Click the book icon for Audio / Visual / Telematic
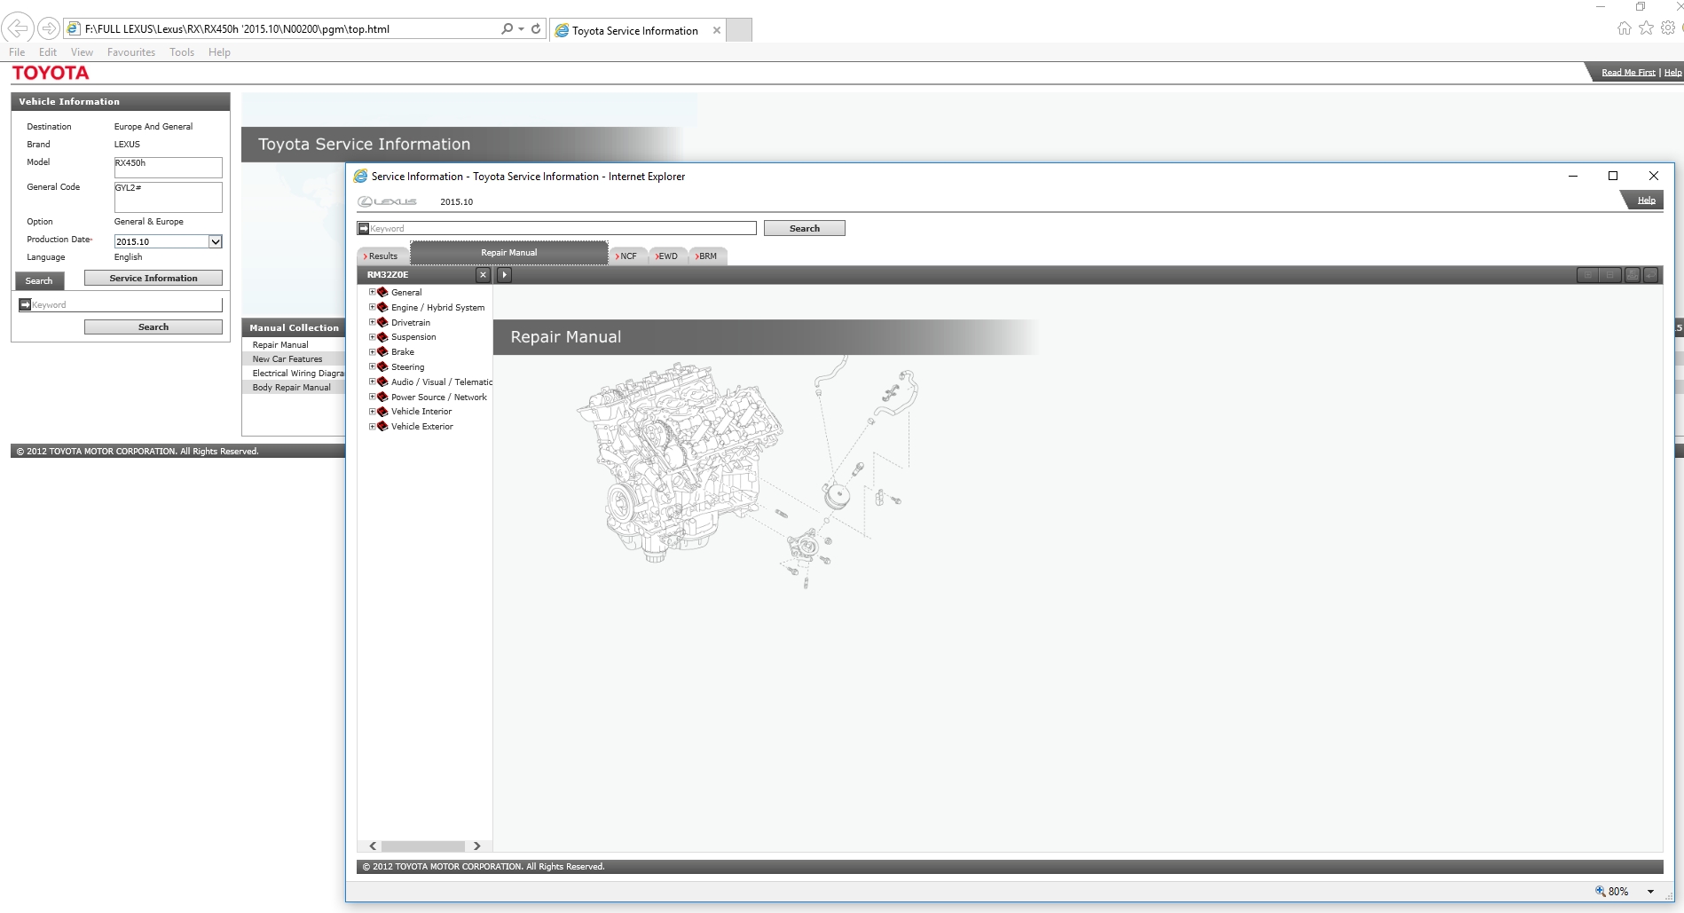The width and height of the screenshot is (1684, 913). coord(382,382)
